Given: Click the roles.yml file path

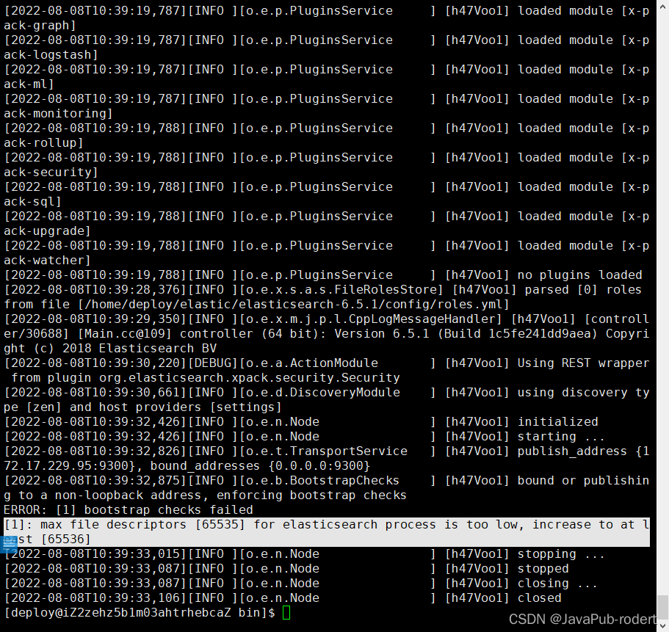Looking at the screenshot, I should click(x=294, y=305).
